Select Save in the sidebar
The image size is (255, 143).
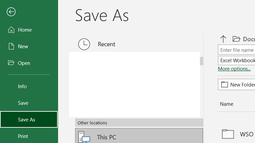[23, 103]
